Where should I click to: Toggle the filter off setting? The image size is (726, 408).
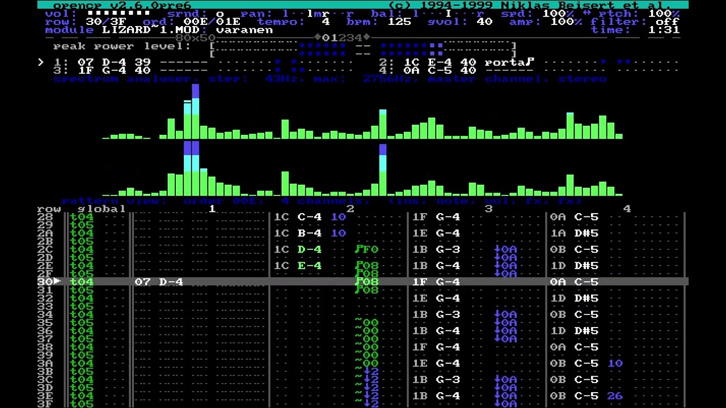[x=668, y=22]
